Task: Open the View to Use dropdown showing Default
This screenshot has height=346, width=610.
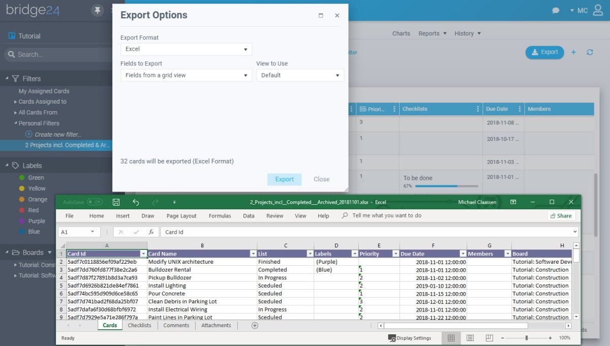Action: tap(300, 75)
